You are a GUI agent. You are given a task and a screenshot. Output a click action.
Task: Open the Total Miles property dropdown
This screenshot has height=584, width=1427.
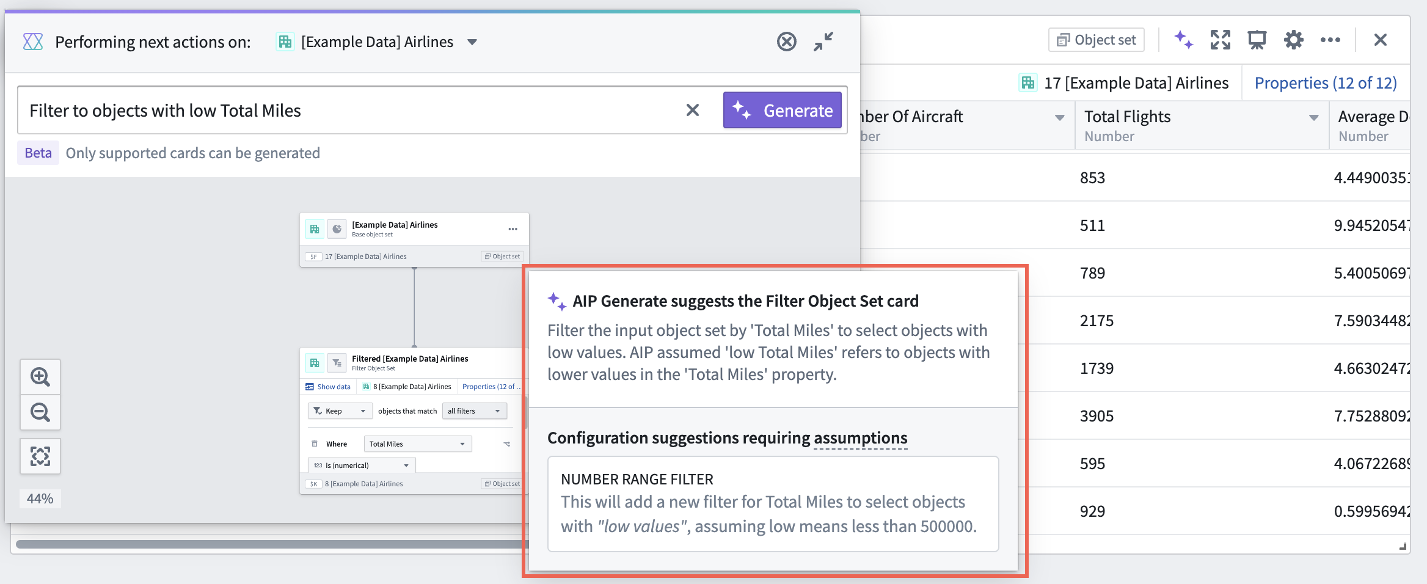pyautogui.click(x=418, y=444)
